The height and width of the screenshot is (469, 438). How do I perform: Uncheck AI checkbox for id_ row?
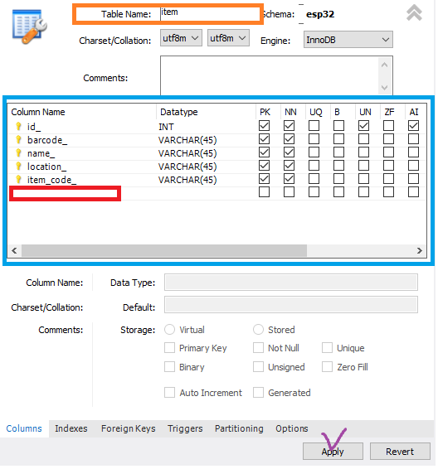(413, 126)
